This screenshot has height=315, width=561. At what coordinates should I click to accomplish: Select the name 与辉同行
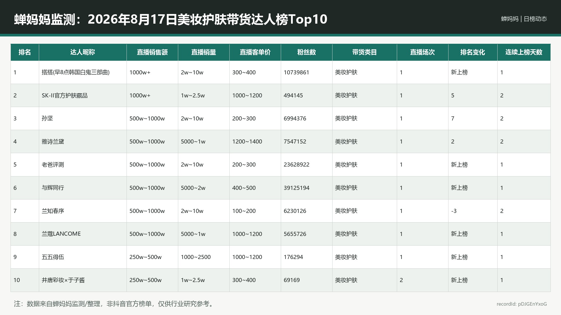53,188
